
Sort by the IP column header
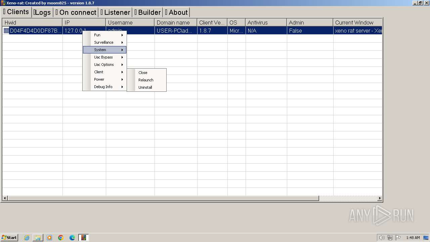click(x=84, y=23)
